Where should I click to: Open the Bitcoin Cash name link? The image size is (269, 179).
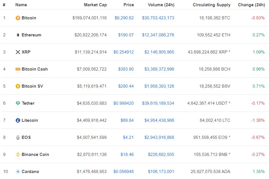click(35, 69)
